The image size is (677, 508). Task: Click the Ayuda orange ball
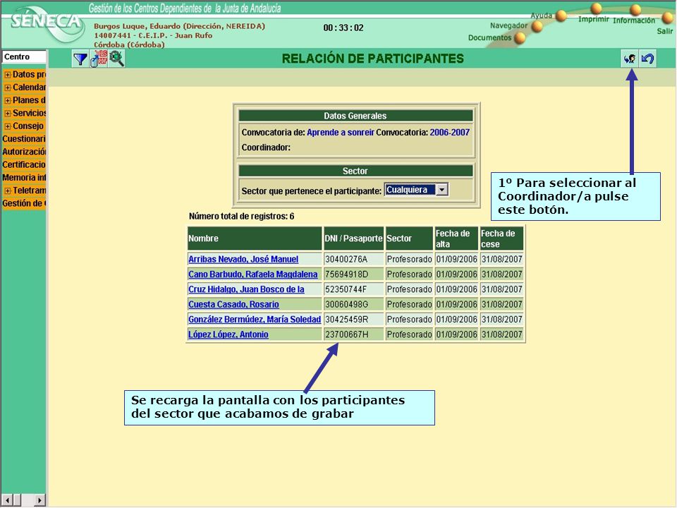(561, 16)
